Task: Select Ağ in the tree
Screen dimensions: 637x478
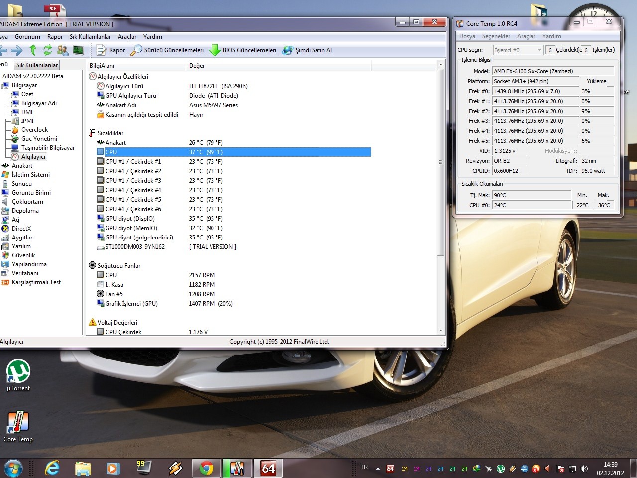Action: click(x=15, y=220)
